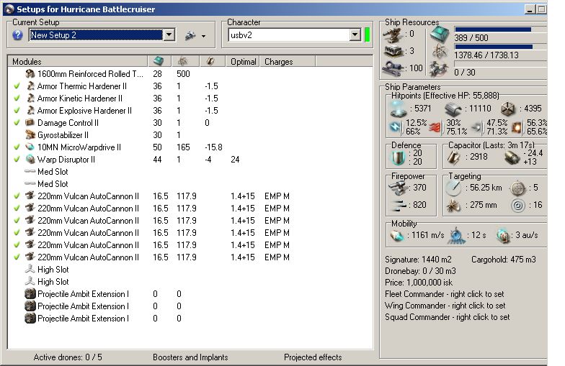This screenshot has width=565, height=366.
Task: Click the Price: 1,000,000 isk text
Action: coord(418,282)
